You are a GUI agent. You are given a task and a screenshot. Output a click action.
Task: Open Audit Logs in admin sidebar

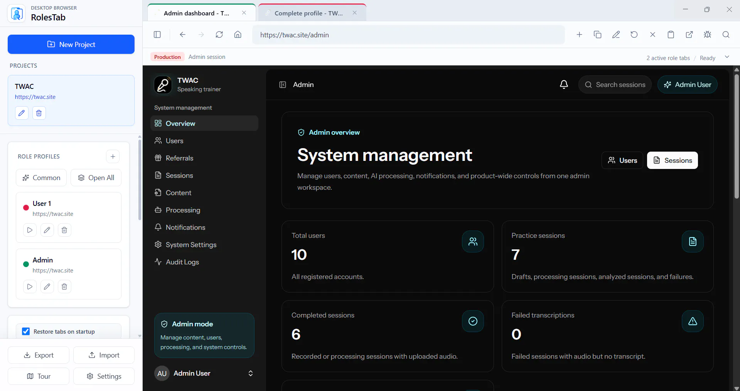coord(204,262)
